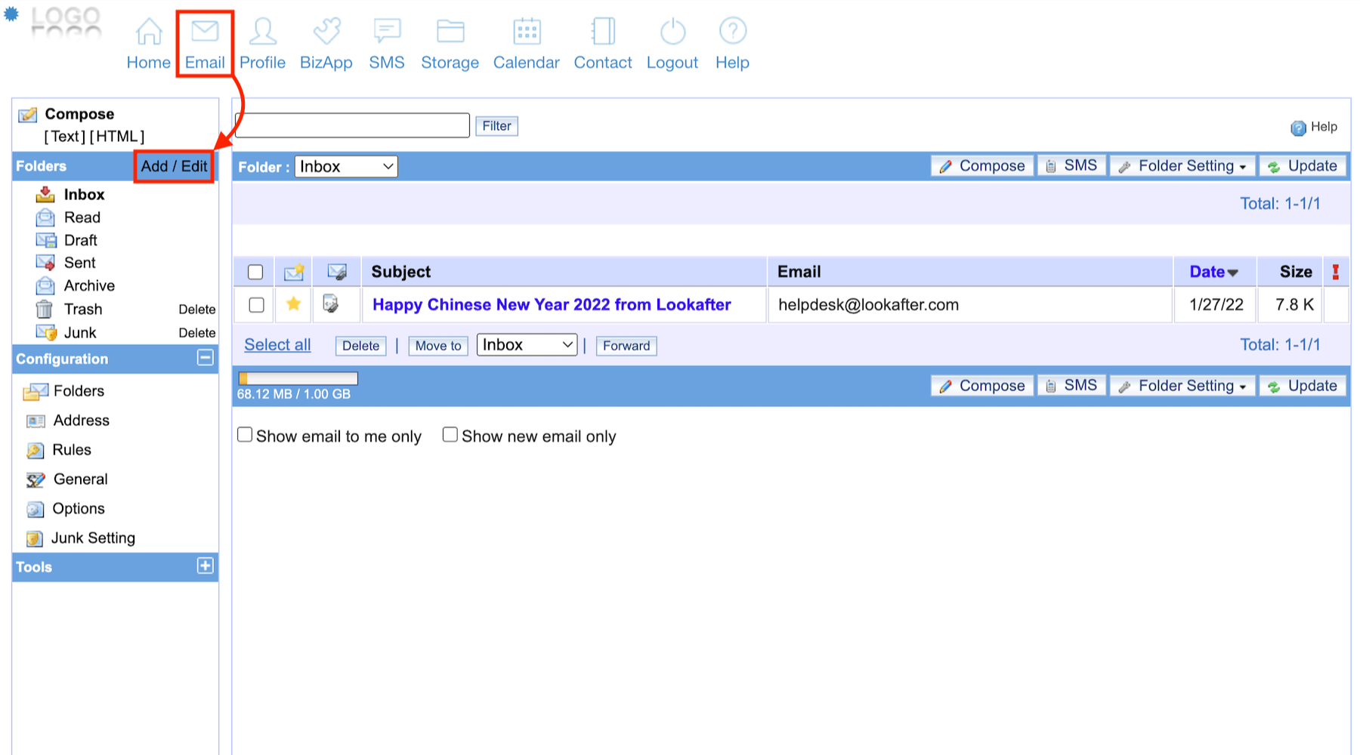Viewport: 1360px width, 755px height.
Task: Click the storage usage progress bar
Action: (x=298, y=378)
